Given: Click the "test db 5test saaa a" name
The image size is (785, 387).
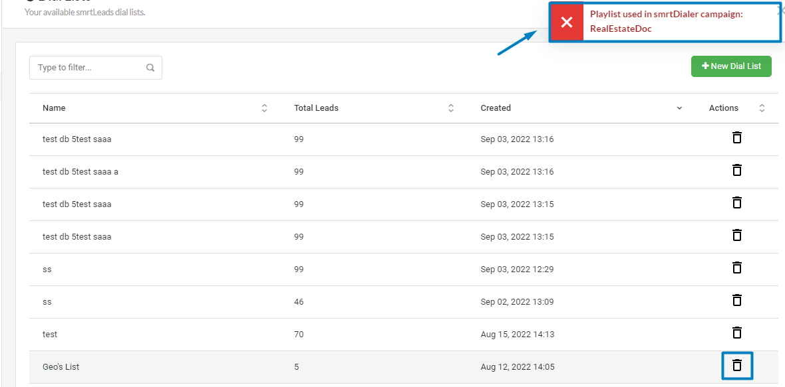Looking at the screenshot, I should (80, 171).
